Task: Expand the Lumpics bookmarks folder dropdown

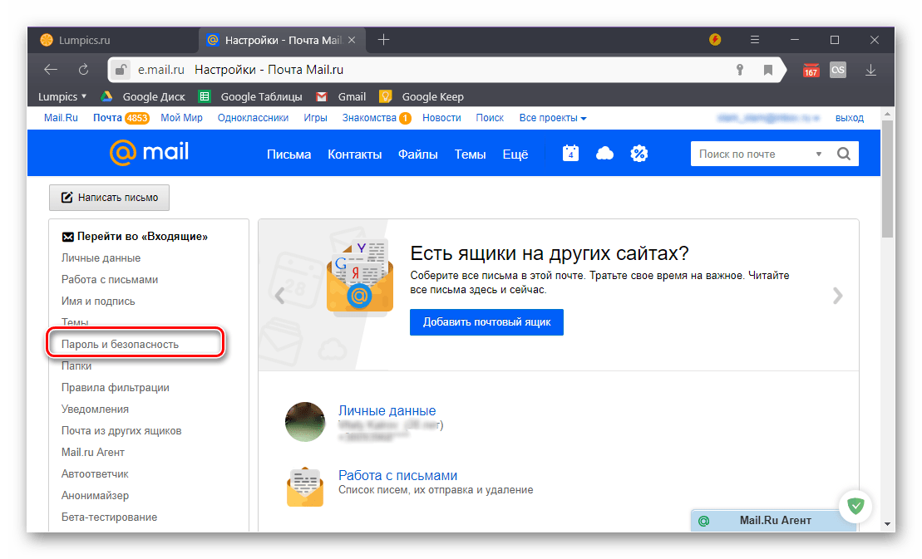Action: tap(61, 96)
